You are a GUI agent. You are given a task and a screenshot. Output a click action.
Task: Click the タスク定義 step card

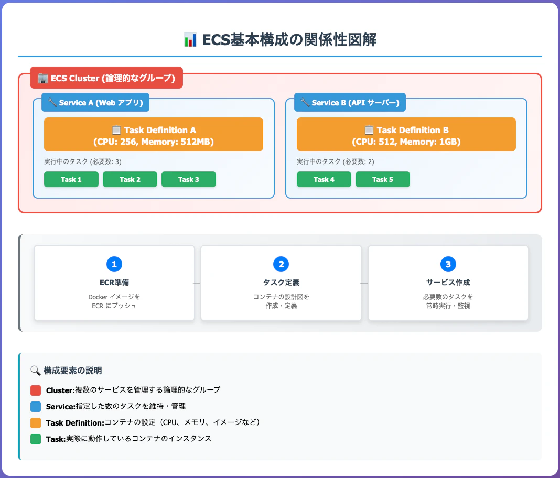(x=281, y=283)
